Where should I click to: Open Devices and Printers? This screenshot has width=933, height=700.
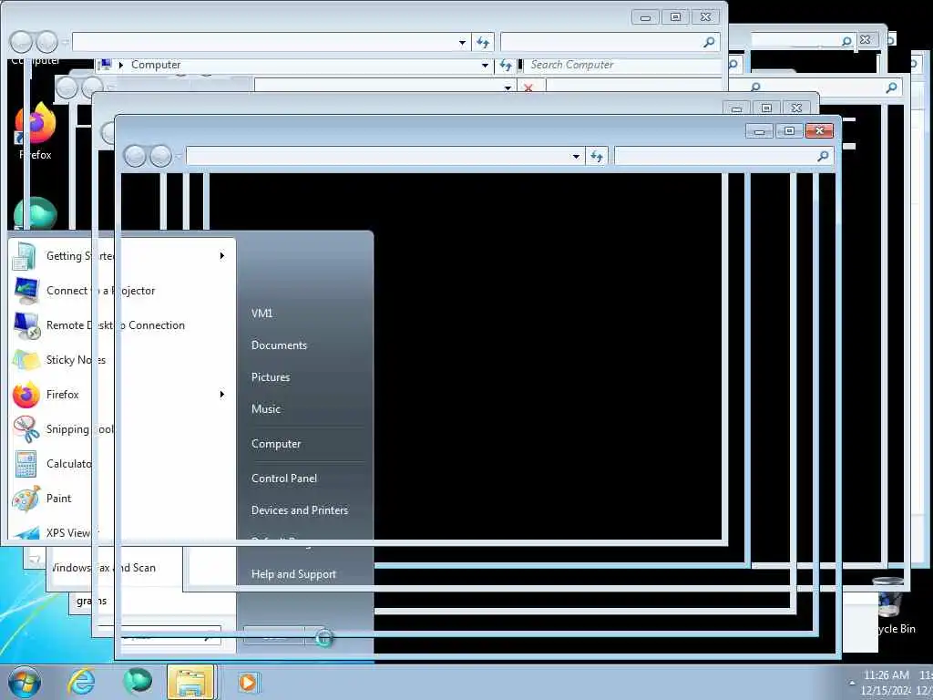point(299,510)
